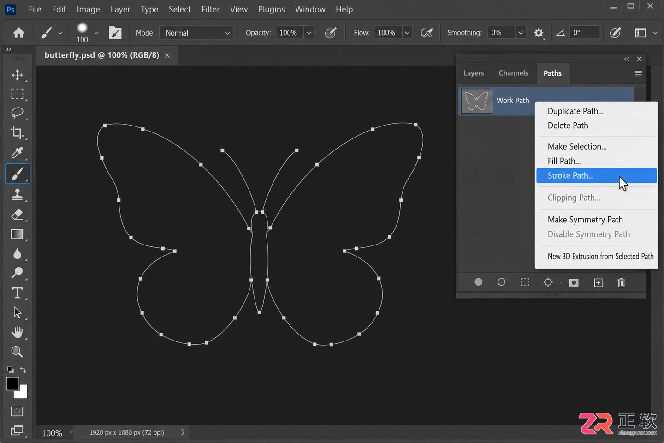Expand the tool preset picker arrow
Screen dimensions: 664x443
point(60,33)
